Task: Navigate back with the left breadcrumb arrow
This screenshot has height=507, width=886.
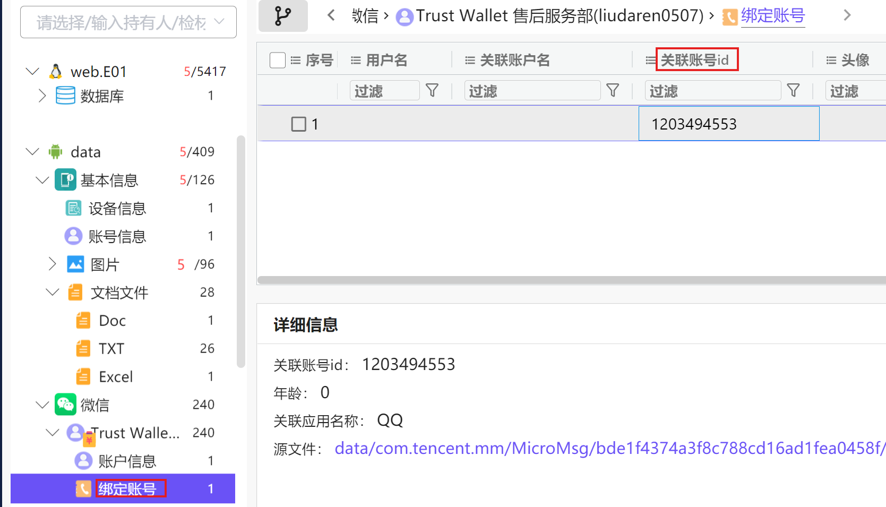Action: click(x=331, y=15)
